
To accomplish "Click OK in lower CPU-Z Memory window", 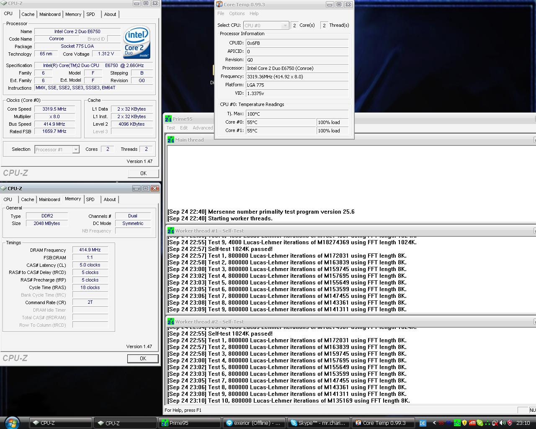I will click(143, 358).
